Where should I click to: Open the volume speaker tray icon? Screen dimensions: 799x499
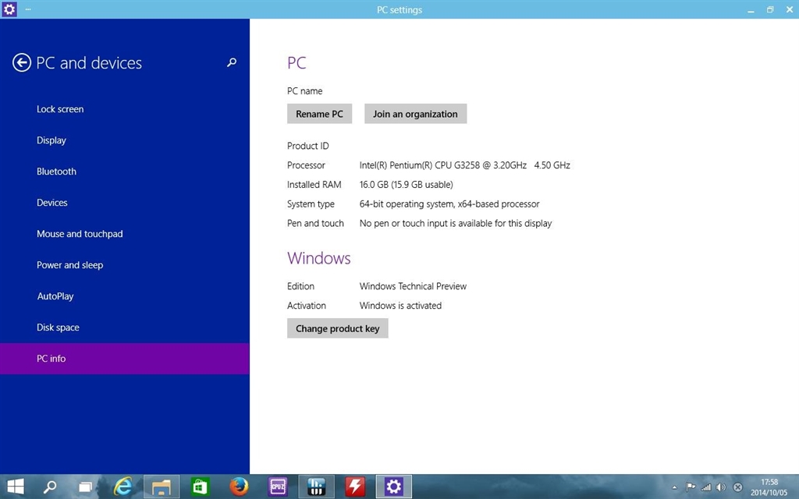pyautogui.click(x=720, y=487)
